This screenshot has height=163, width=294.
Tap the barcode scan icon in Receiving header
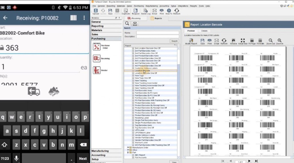(x=73, y=18)
